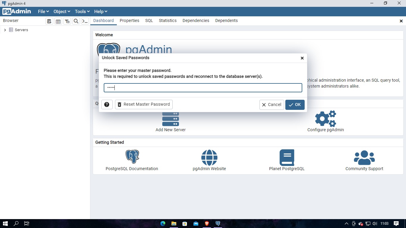Click the Search Objects magnifier icon
The width and height of the screenshot is (406, 228).
tap(76, 21)
